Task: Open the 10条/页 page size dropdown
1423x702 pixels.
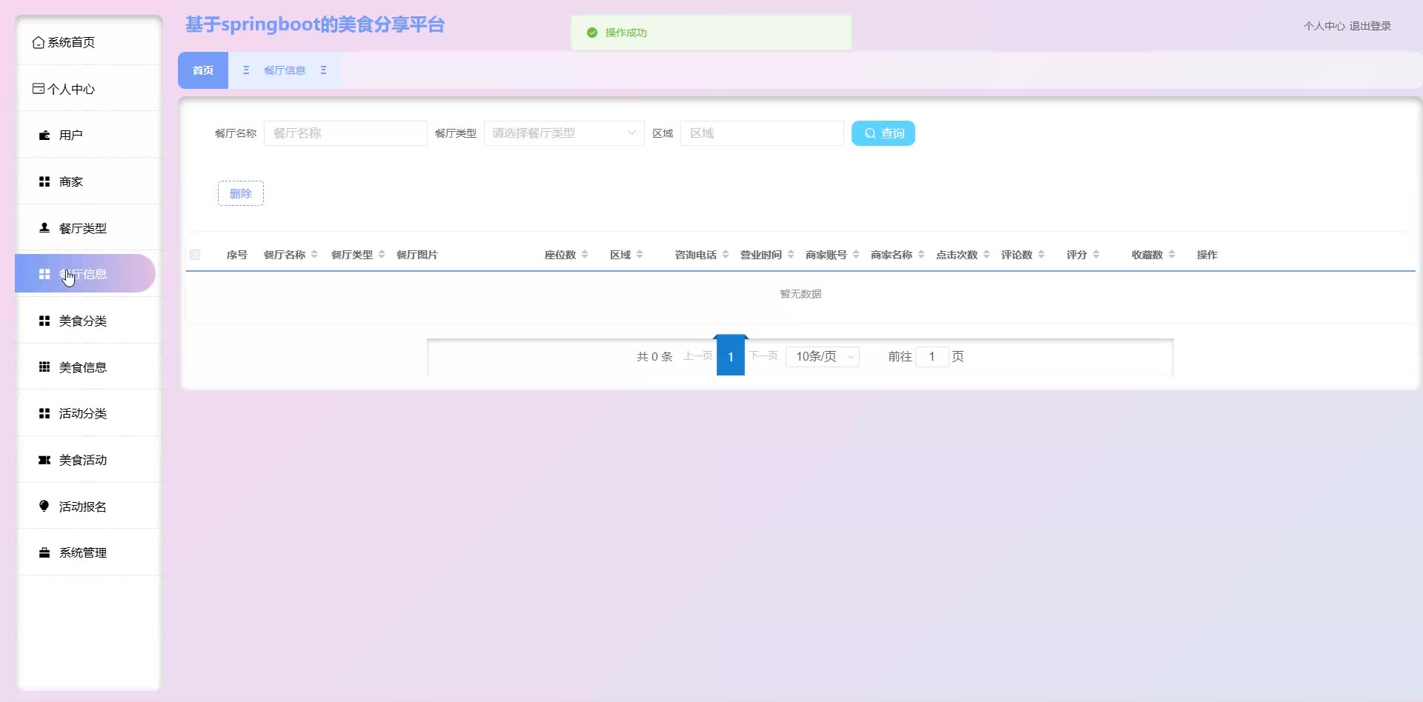Action: pyautogui.click(x=823, y=357)
